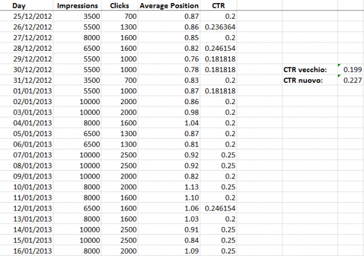Viewport: 364px width, 256px height.
Task: Click Average Position 0.84 cell
Action: tap(169, 240)
